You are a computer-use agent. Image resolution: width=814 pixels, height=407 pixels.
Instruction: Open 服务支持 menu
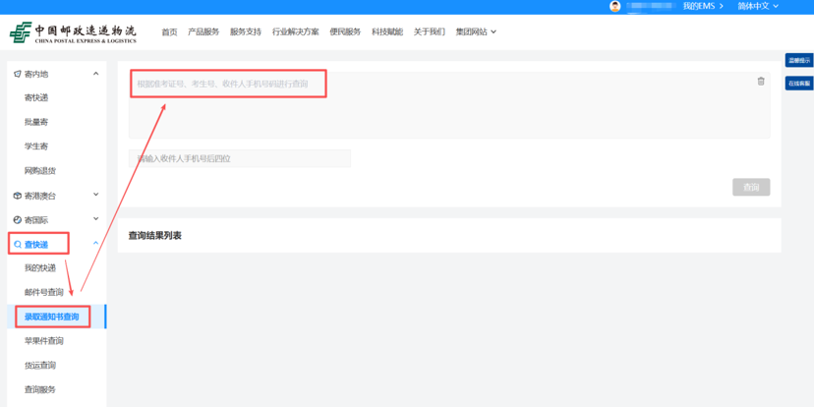click(246, 32)
